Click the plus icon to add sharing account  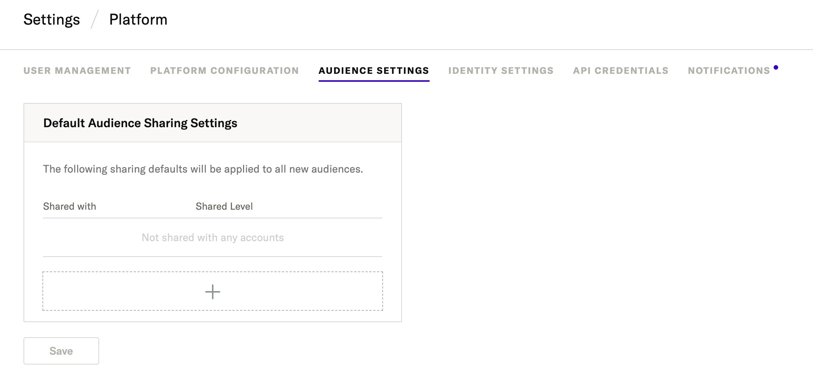[x=212, y=292]
